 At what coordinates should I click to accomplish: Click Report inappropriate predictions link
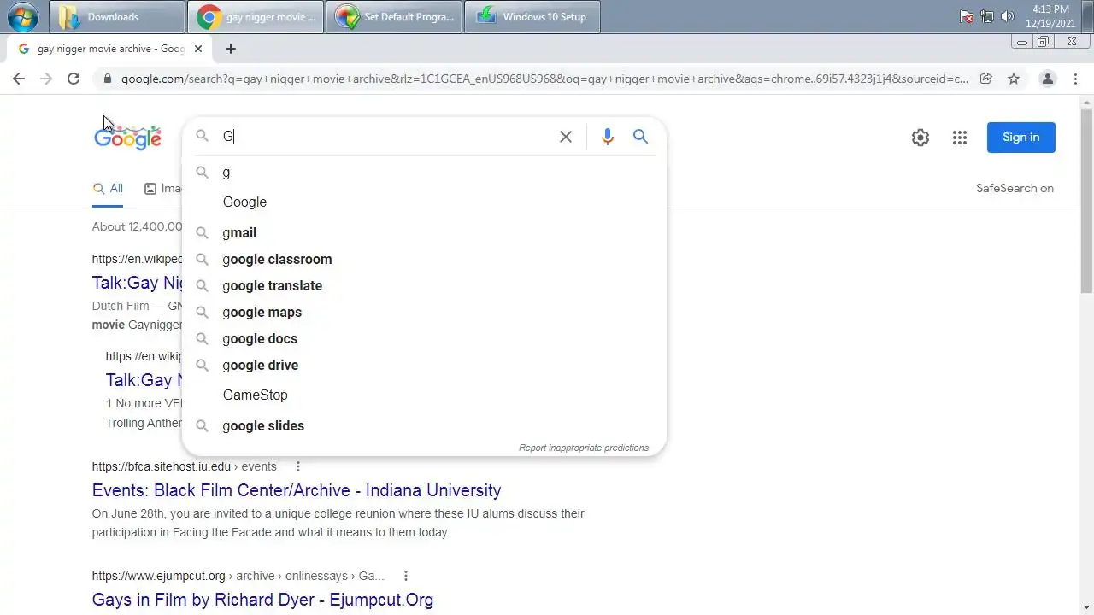584,448
